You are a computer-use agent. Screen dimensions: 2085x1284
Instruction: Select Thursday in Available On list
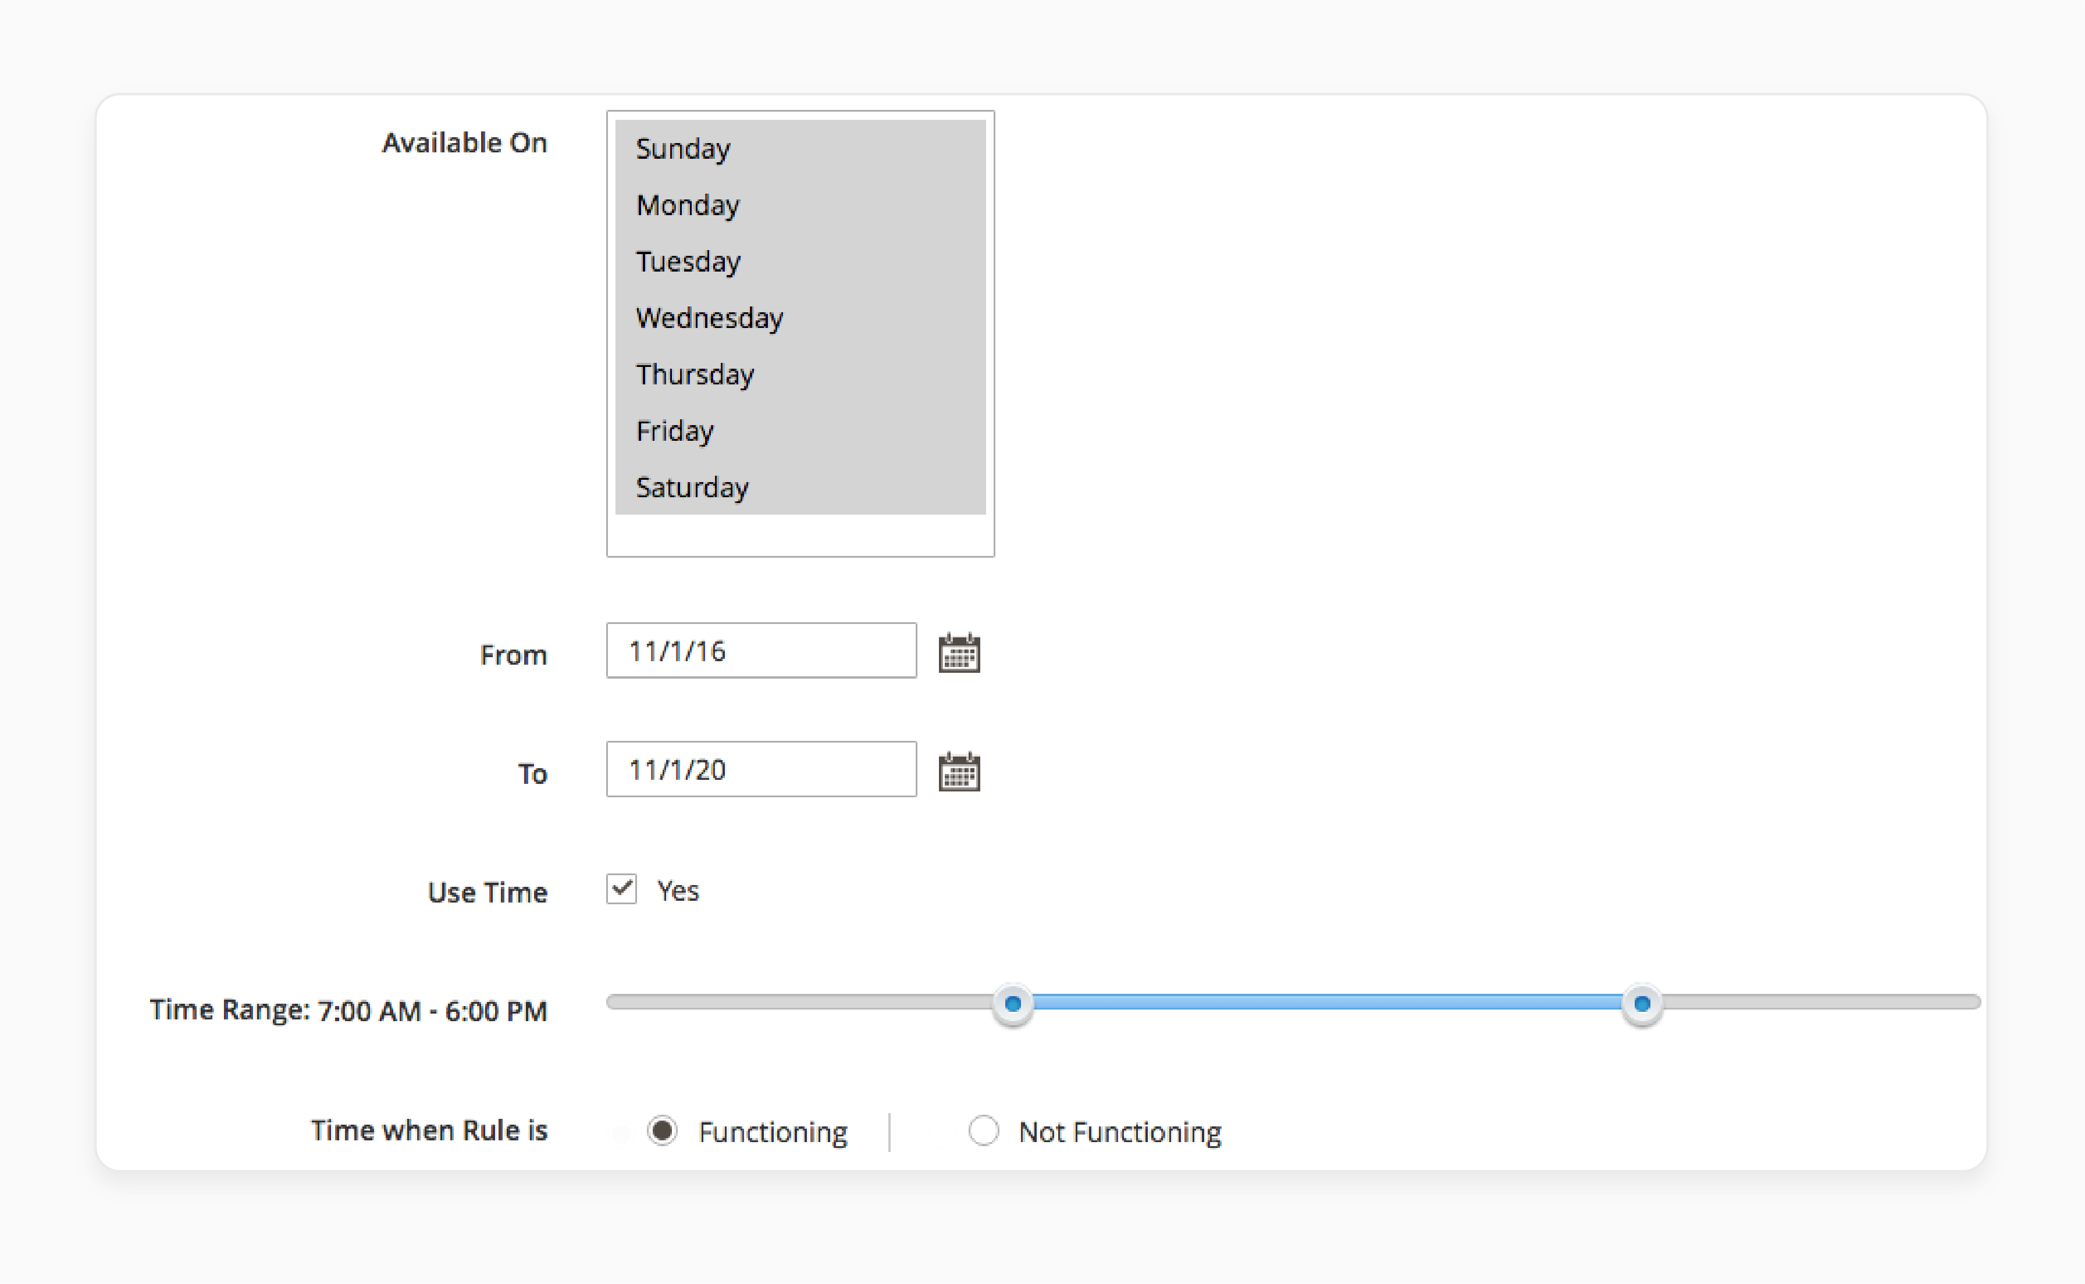800,374
